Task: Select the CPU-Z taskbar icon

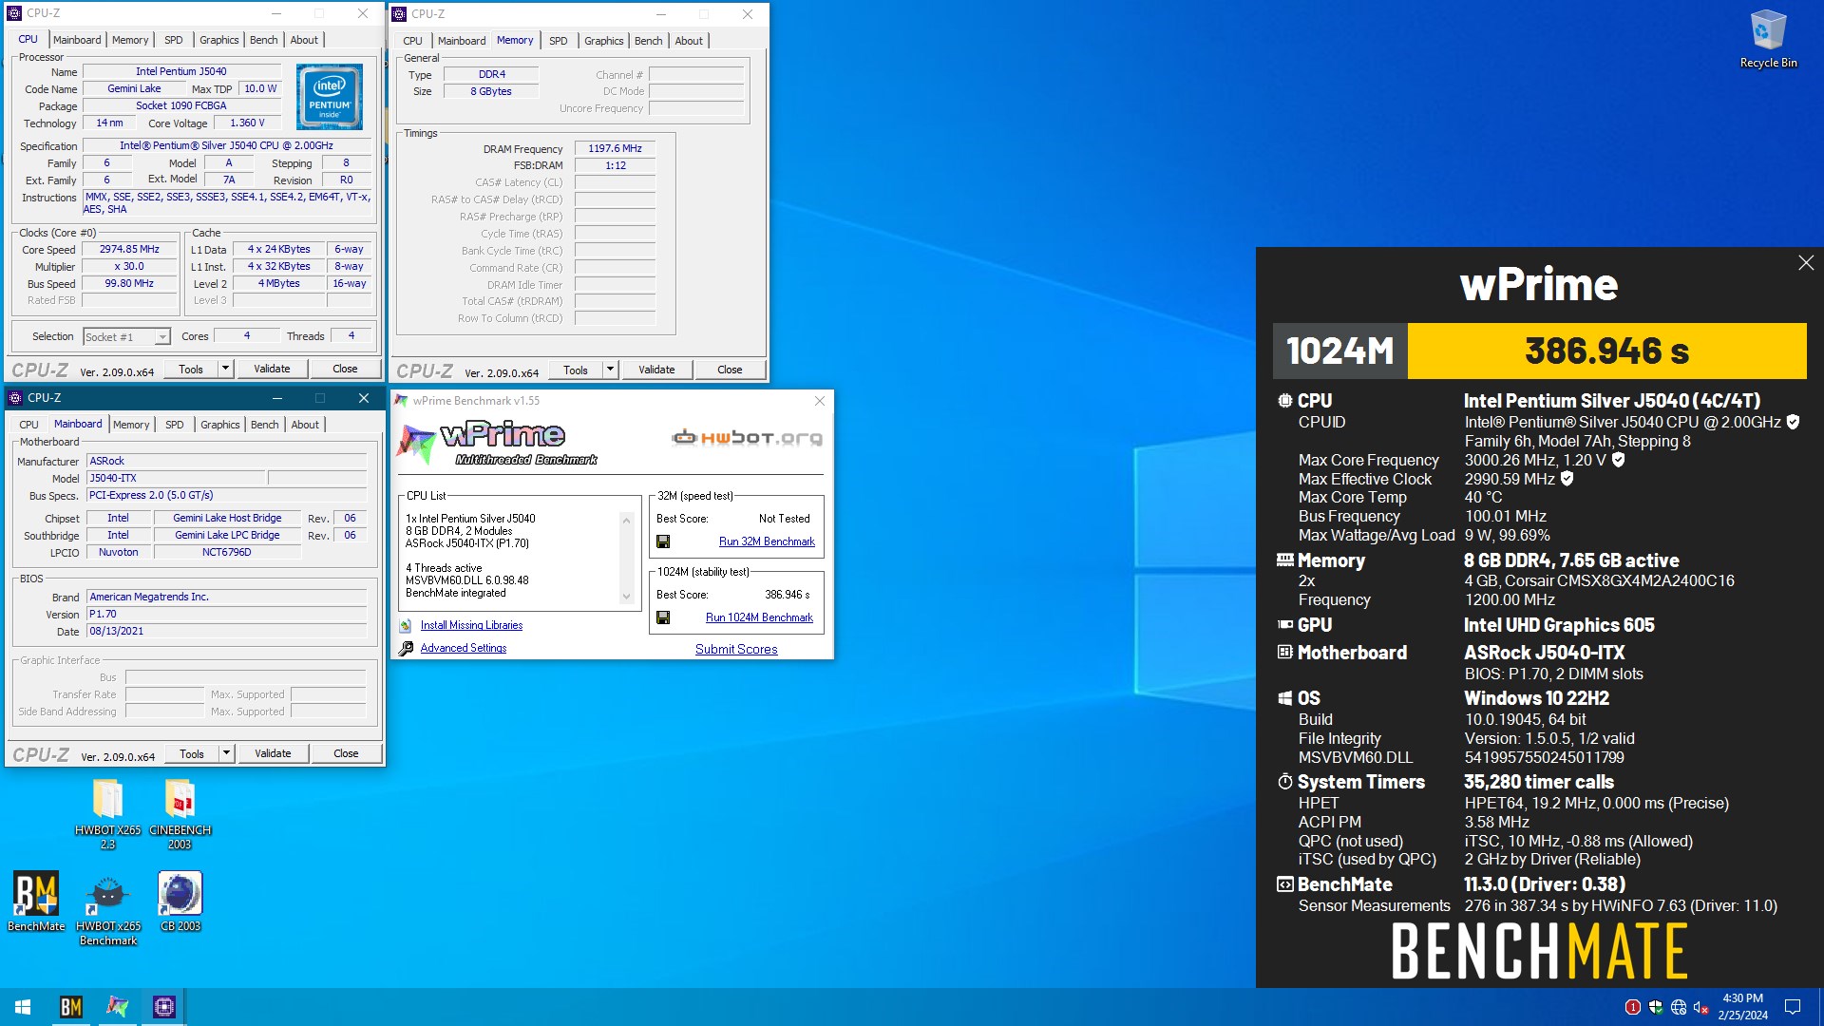Action: [x=163, y=1007]
